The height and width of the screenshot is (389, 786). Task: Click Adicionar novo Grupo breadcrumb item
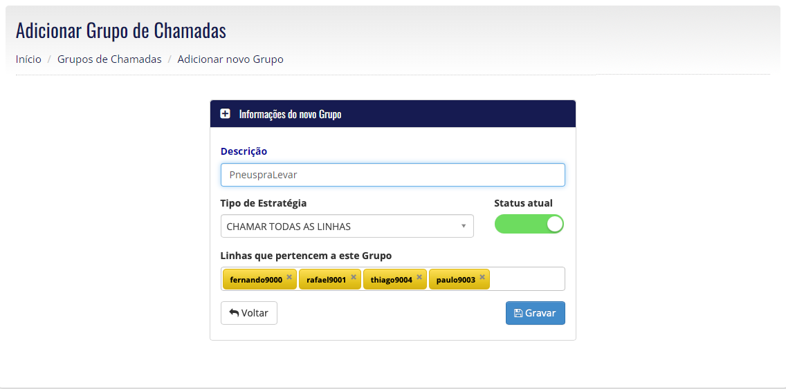(x=230, y=59)
